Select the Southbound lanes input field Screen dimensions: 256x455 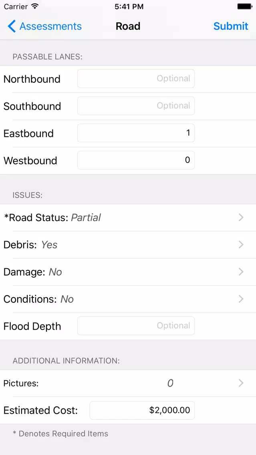[136, 106]
